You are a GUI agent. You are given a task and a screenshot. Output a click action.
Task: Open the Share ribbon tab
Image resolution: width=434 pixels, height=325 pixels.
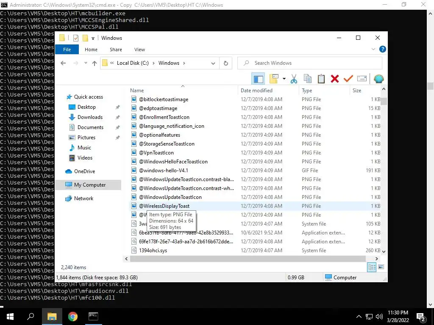116,50
